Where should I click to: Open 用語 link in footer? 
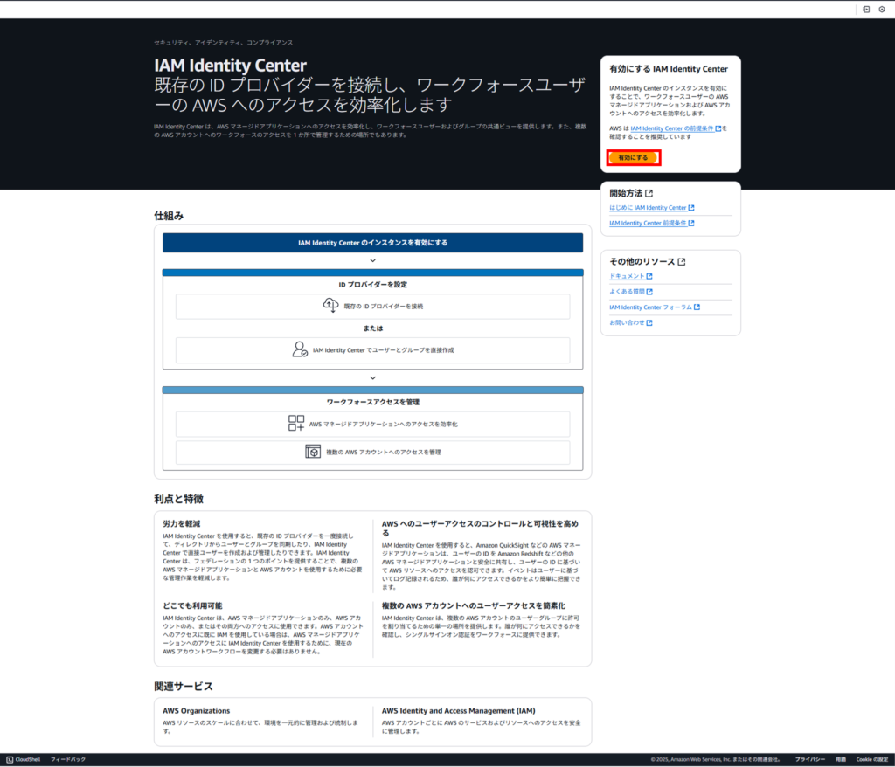point(841,760)
